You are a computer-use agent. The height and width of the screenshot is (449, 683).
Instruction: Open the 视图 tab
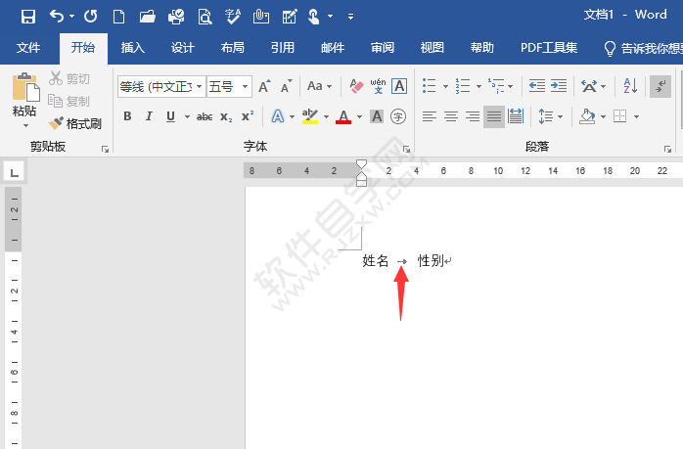tap(433, 48)
